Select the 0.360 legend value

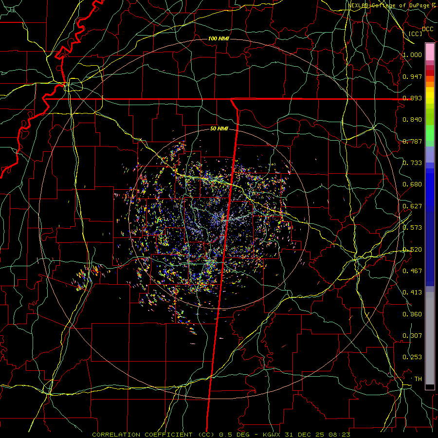point(412,314)
